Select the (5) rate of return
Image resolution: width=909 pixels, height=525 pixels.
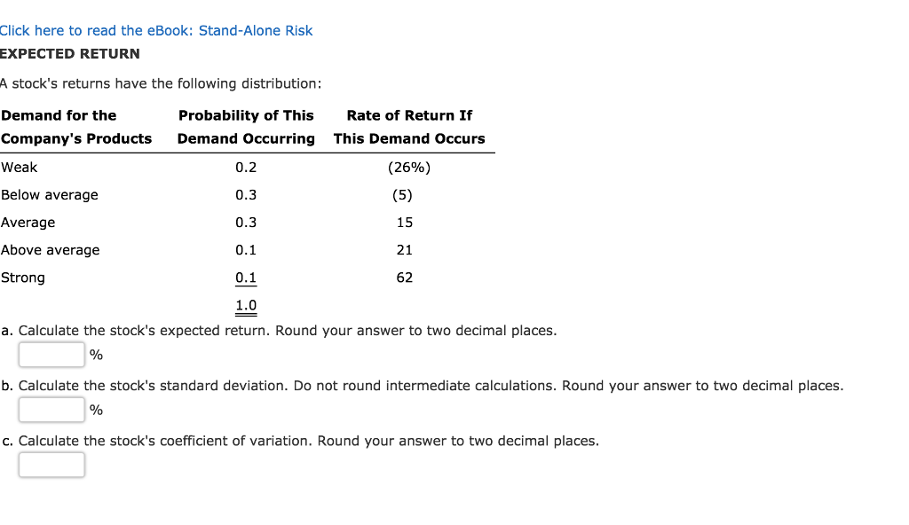[x=404, y=194]
